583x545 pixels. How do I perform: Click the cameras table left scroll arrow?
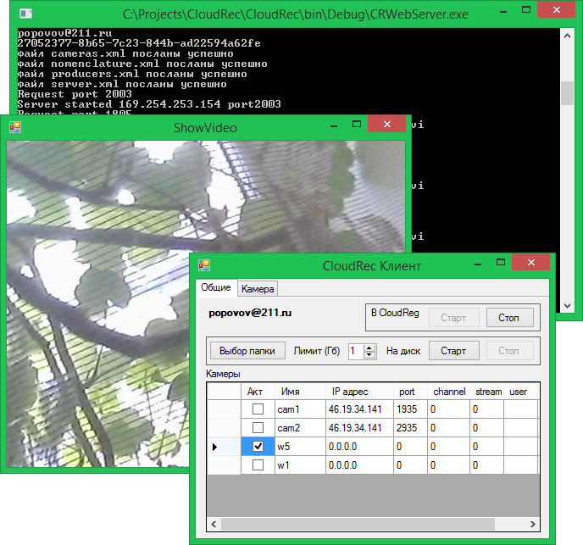coord(214,524)
